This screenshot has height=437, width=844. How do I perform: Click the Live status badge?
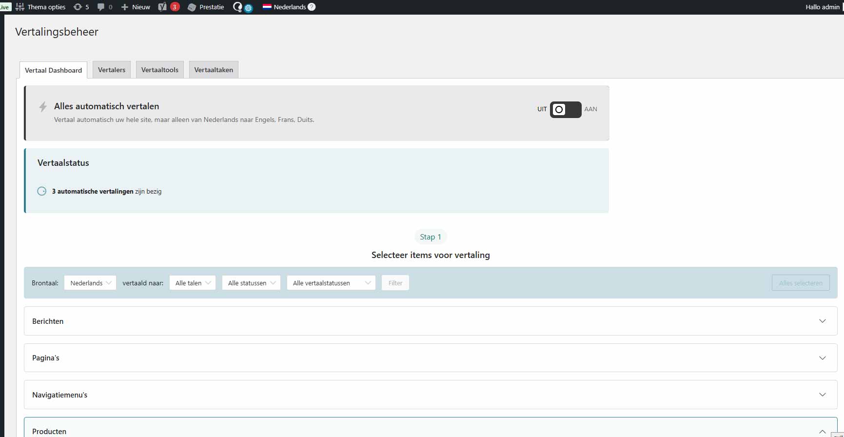5,7
